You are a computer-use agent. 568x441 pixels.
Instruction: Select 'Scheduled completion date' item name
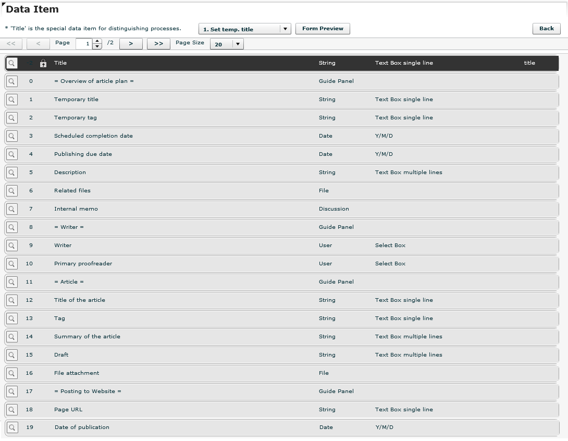93,136
